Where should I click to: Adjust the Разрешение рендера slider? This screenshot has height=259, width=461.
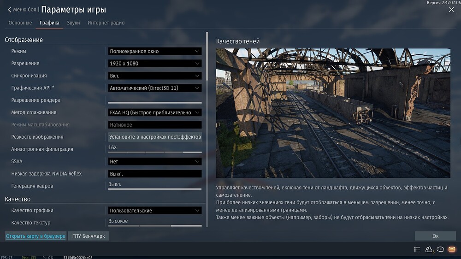(x=155, y=103)
